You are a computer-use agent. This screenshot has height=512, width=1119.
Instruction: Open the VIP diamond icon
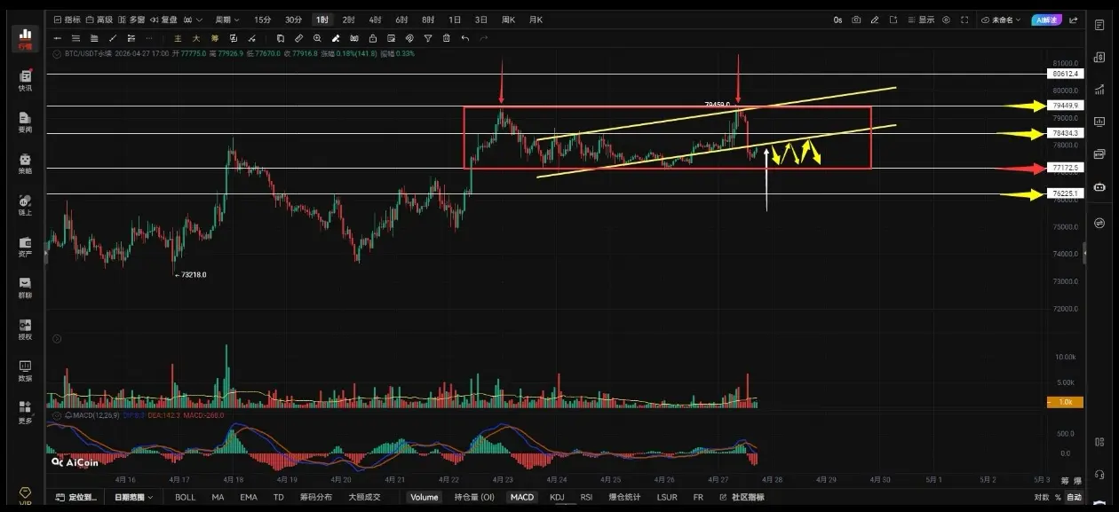coord(25,495)
